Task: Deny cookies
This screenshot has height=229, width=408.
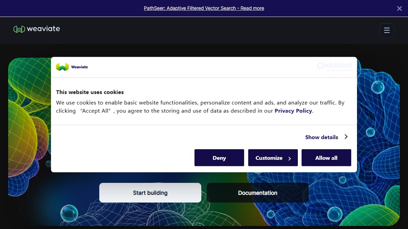Action: coord(219,158)
